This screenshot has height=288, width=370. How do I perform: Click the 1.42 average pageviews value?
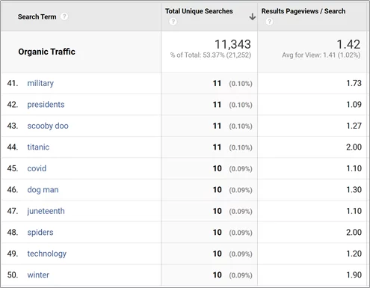pyautogui.click(x=348, y=44)
